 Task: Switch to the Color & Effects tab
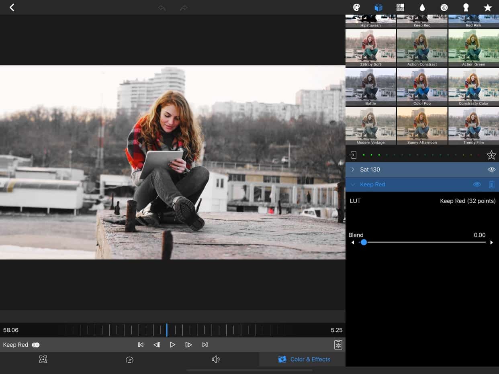[304, 359]
